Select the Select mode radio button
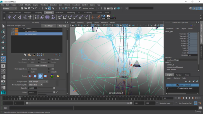 [39, 59]
